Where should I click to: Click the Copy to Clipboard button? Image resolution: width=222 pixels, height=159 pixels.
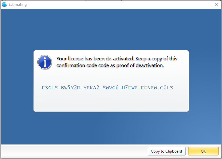167,151
